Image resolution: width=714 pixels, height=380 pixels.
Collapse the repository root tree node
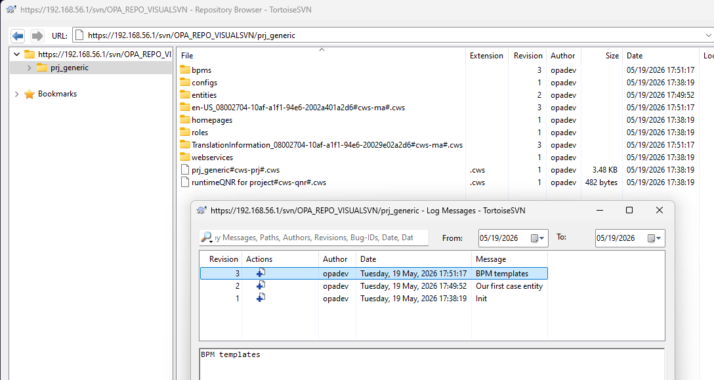(x=17, y=54)
